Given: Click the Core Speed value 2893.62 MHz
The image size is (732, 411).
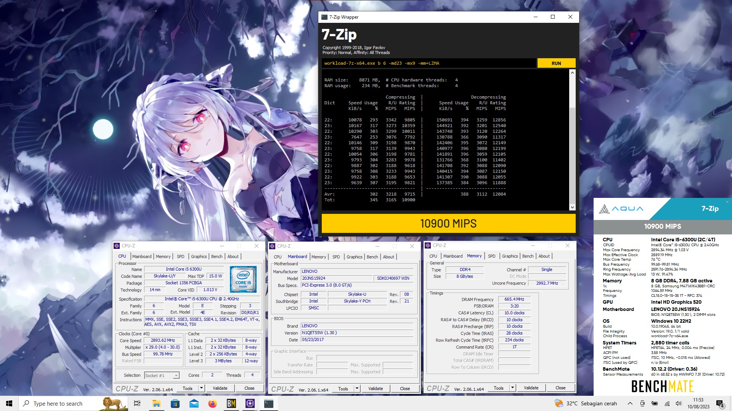Looking at the screenshot, I should [x=163, y=340].
